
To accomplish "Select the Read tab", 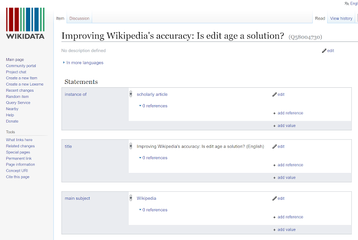I will [320, 18].
